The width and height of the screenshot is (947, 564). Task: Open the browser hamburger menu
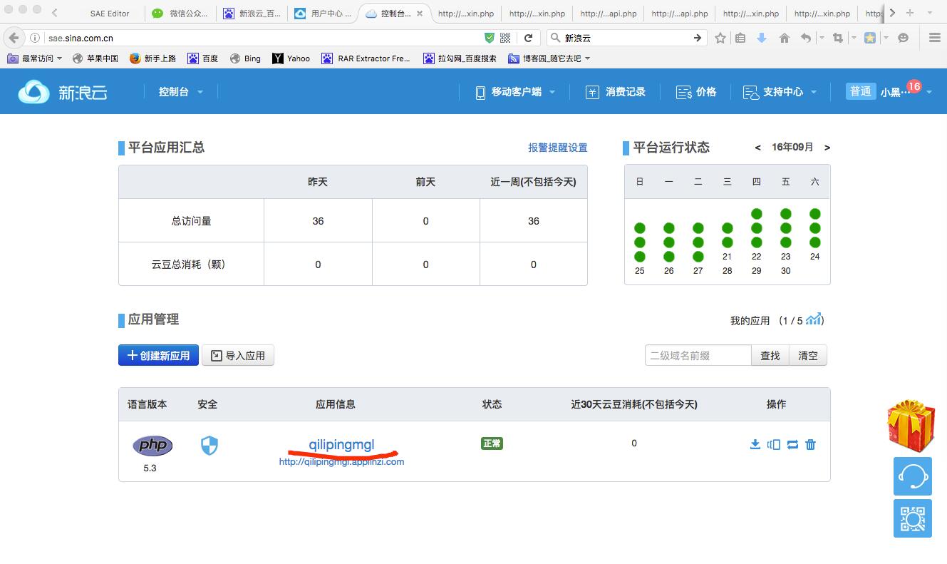pyautogui.click(x=934, y=38)
